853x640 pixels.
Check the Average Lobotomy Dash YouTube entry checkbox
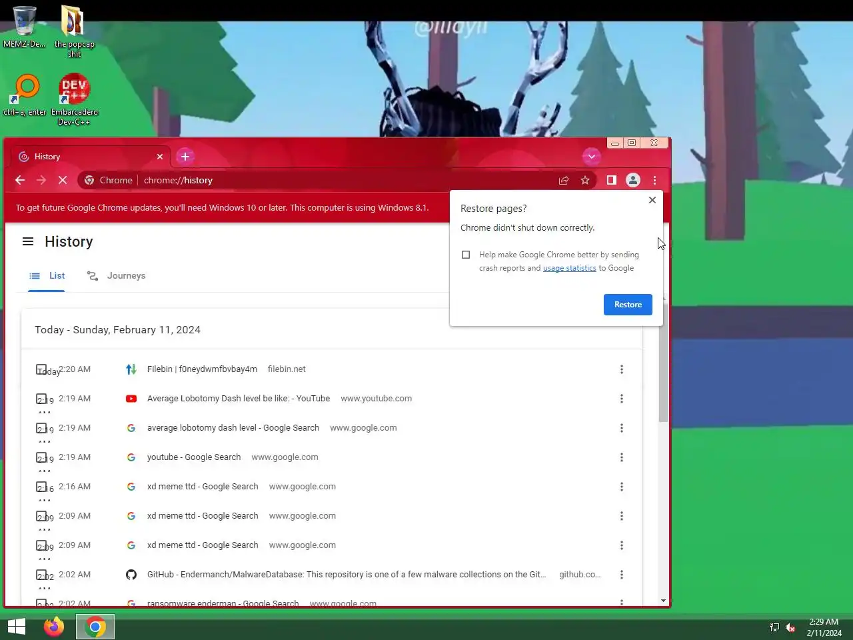coord(41,399)
